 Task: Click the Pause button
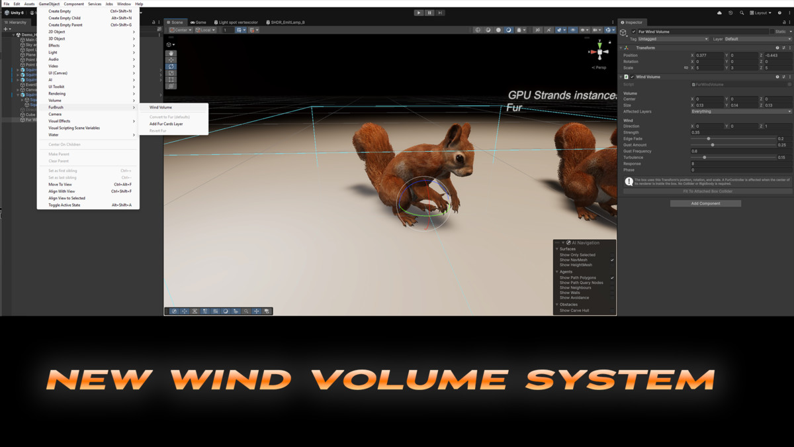(x=429, y=13)
